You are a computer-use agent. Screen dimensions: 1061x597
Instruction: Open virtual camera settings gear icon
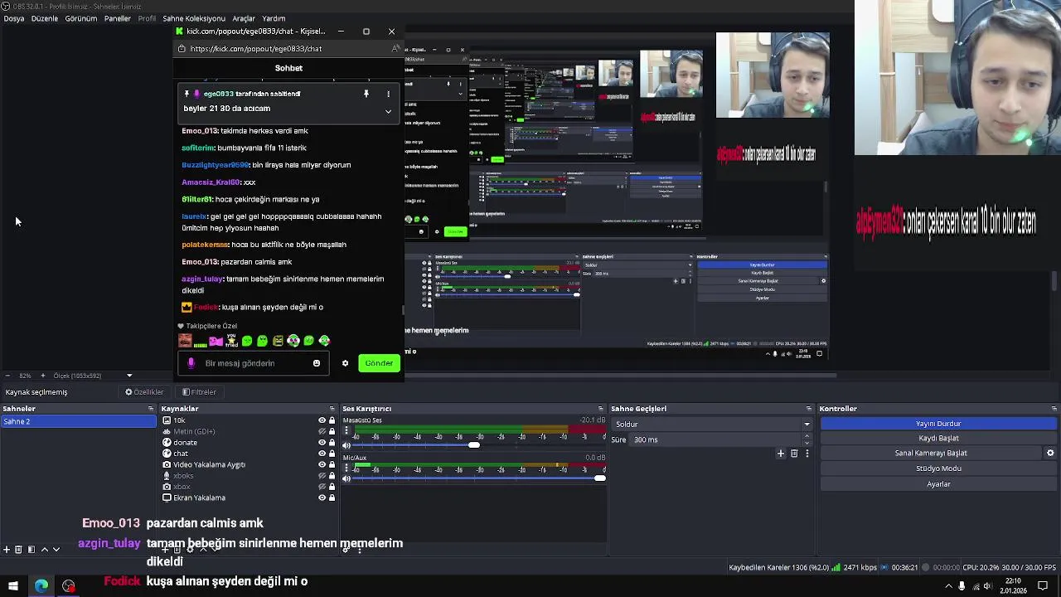point(1050,453)
